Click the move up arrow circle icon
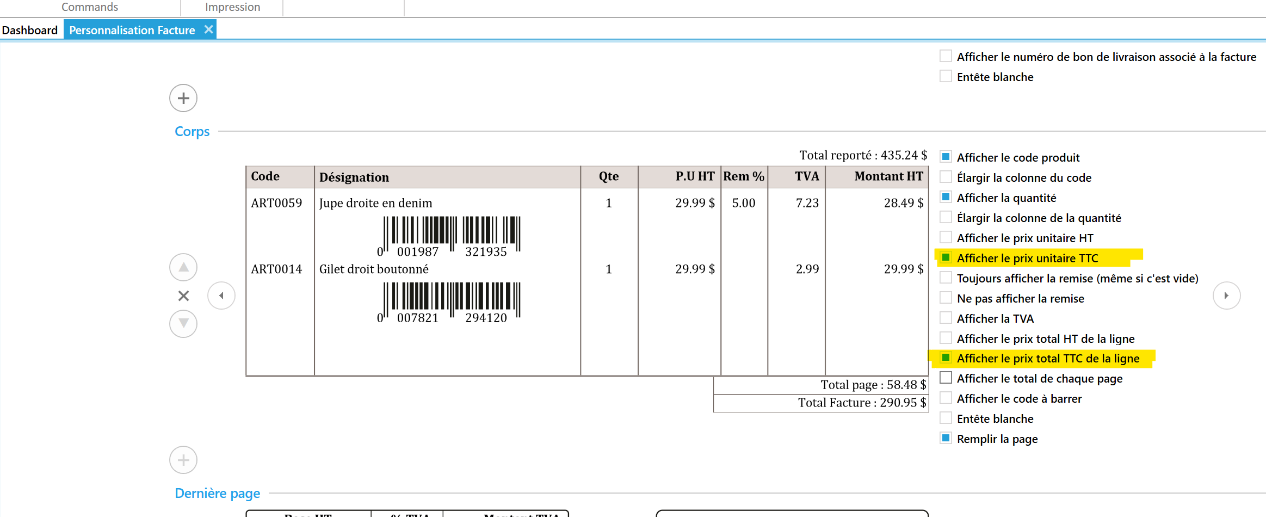Screen dimensions: 1266x517 (183, 267)
